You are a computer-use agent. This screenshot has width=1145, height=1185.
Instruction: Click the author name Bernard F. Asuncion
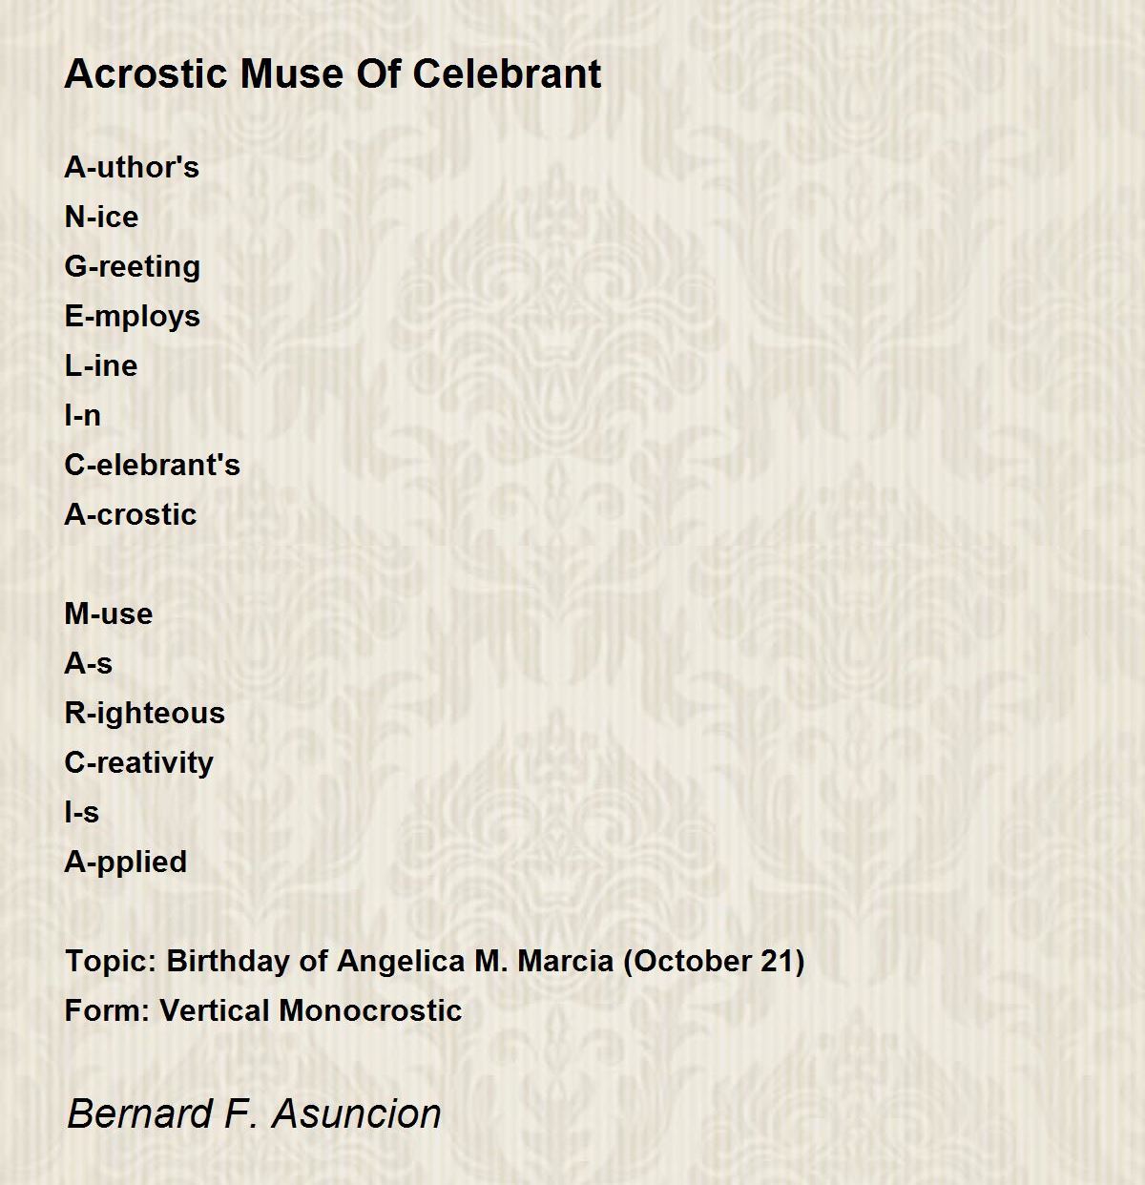pyautogui.click(x=254, y=1113)
